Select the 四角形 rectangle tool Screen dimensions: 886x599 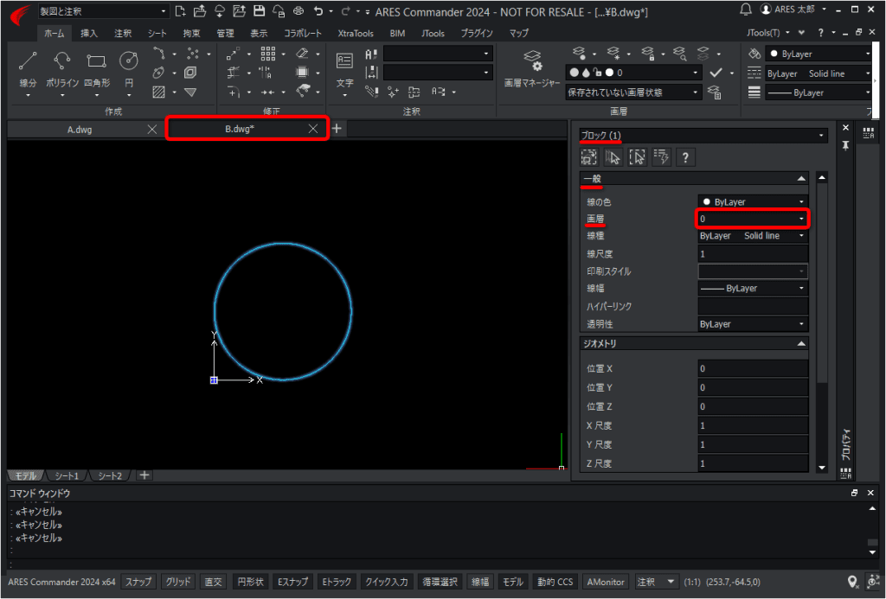pyautogui.click(x=97, y=67)
